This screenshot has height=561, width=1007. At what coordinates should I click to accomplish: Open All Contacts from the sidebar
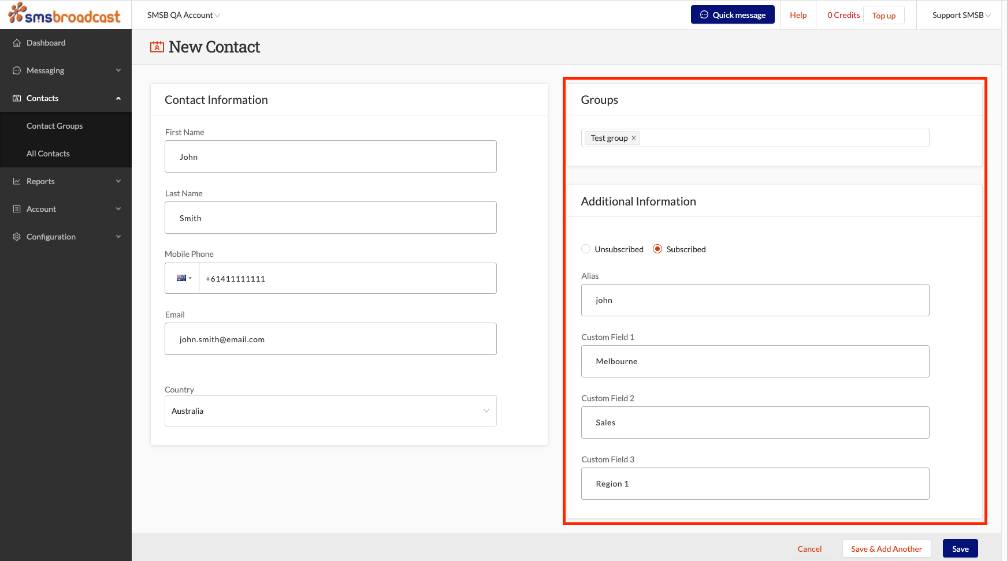point(48,153)
